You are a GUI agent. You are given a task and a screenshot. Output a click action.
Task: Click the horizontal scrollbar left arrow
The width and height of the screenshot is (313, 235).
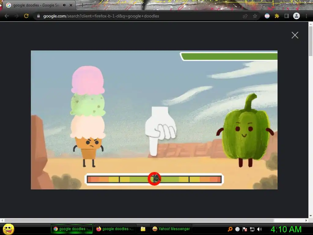2,220
